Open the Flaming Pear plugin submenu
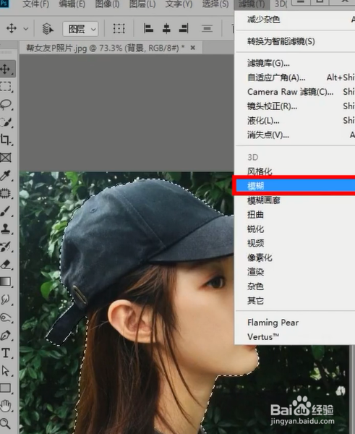The width and height of the screenshot is (355, 434). [x=295, y=323]
